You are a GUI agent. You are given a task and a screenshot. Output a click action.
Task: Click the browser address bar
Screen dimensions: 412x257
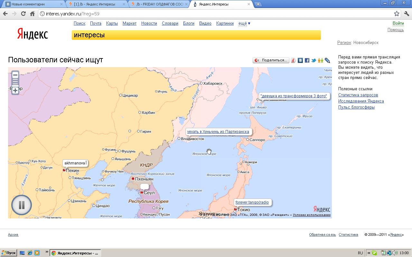click(x=216, y=14)
